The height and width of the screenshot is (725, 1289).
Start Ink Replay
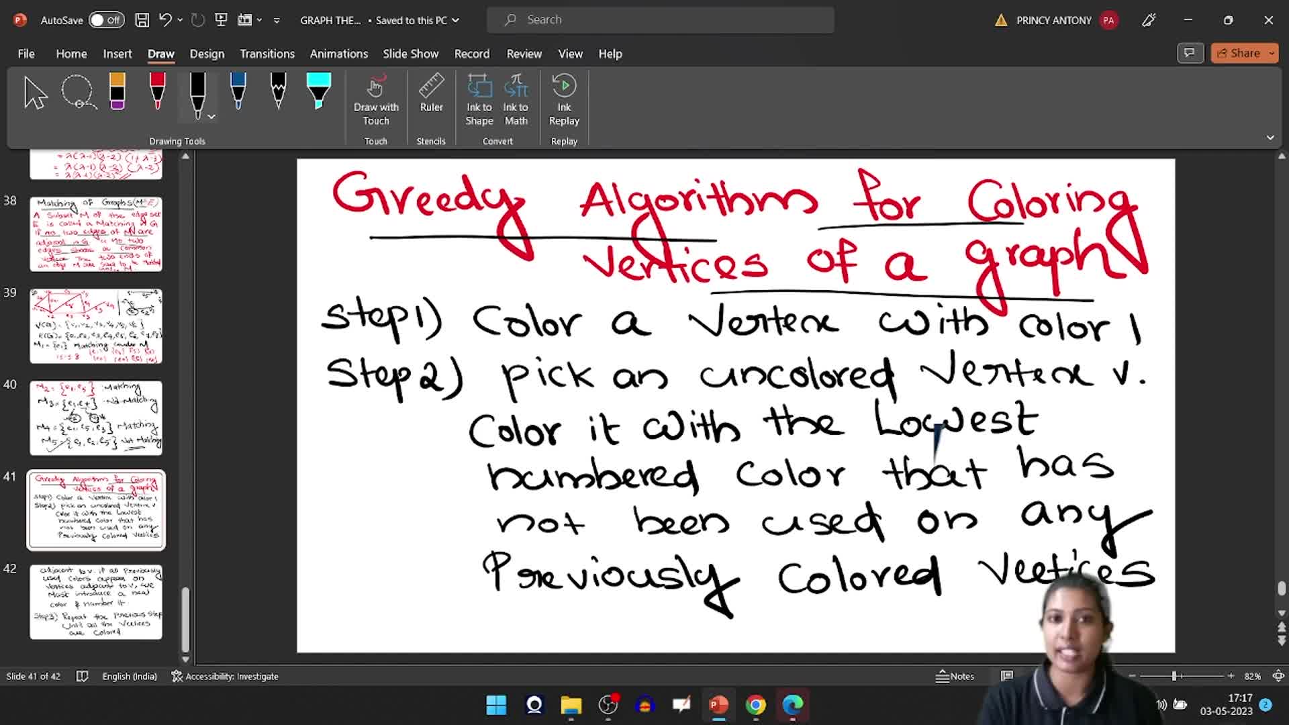(x=564, y=99)
